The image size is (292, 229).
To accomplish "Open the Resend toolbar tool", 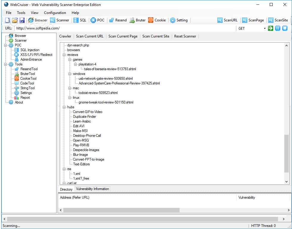I will (118, 20).
